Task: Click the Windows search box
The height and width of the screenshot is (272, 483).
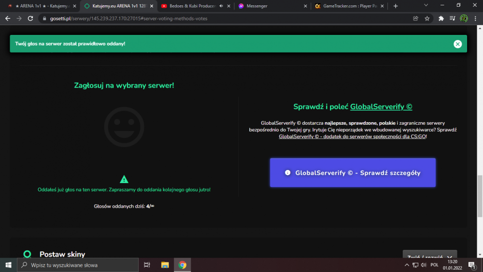Action: [x=78, y=265]
